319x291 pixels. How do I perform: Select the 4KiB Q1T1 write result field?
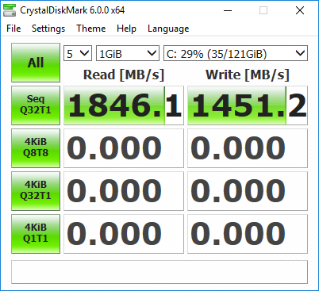pyautogui.click(x=248, y=234)
